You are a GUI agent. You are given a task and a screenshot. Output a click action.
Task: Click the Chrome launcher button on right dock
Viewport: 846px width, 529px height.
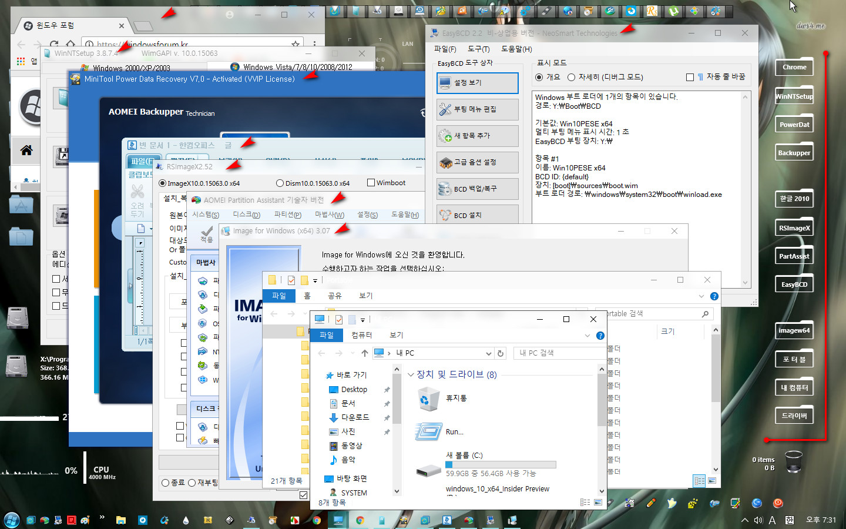pyautogui.click(x=794, y=68)
